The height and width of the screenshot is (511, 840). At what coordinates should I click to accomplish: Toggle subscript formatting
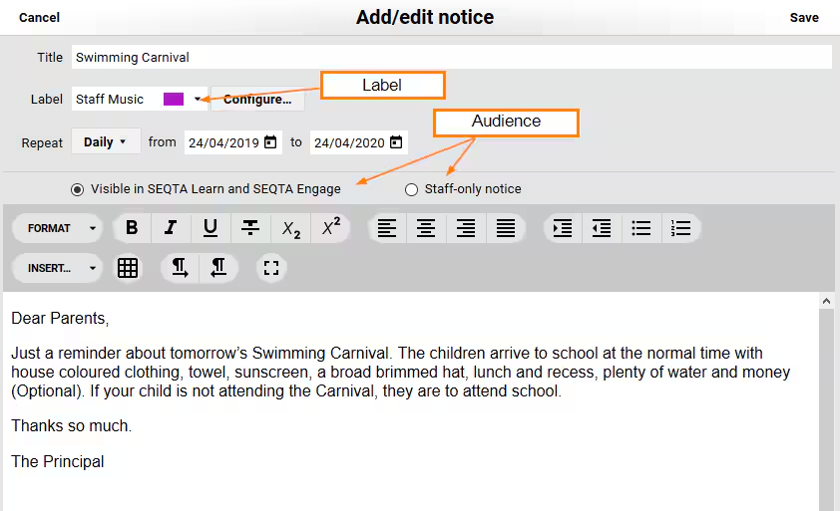[x=290, y=228]
